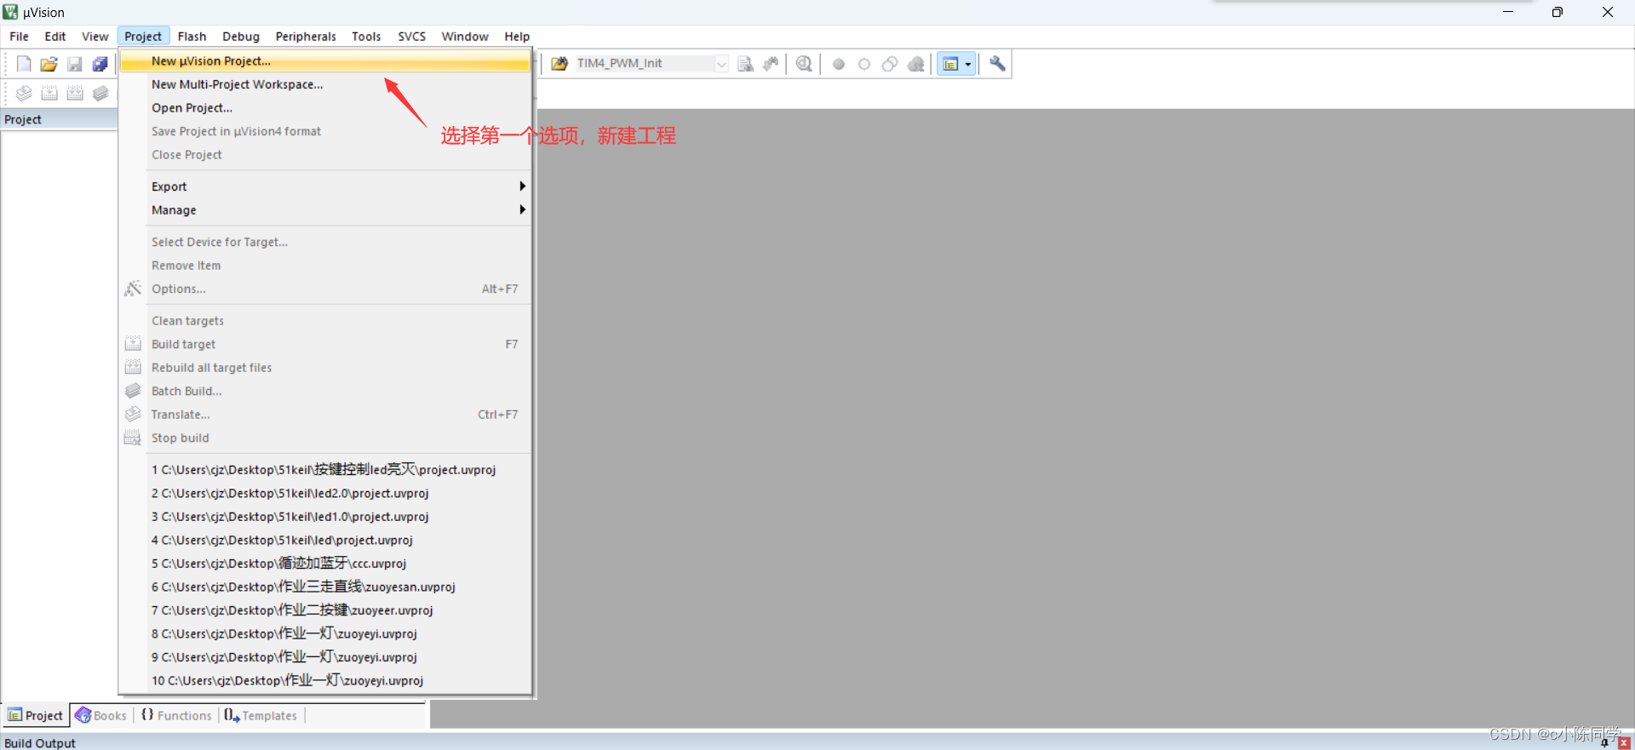This screenshot has width=1635, height=750.
Task: Open recent project 10 zuoyeyi.uvproj
Action: click(x=325, y=680)
